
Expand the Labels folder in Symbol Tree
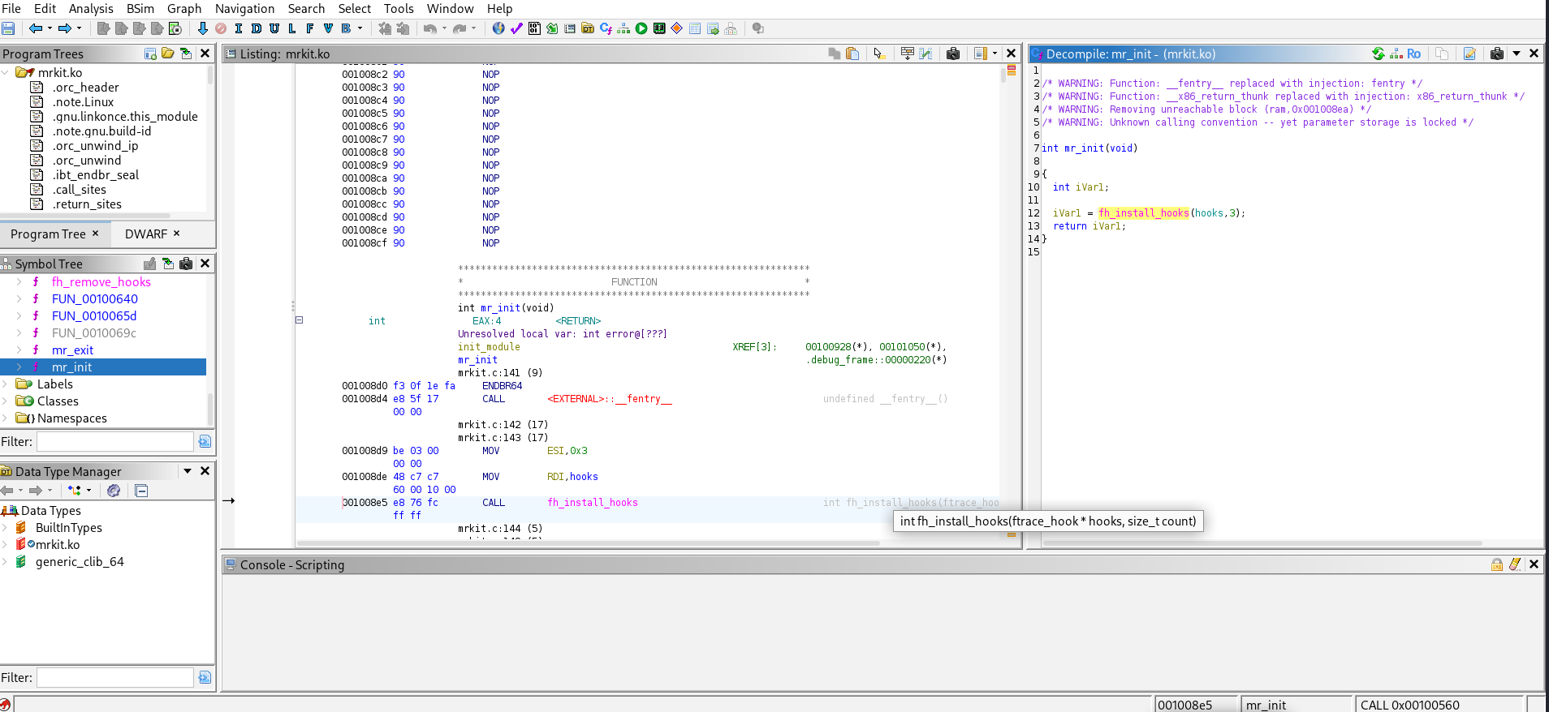click(x=6, y=384)
